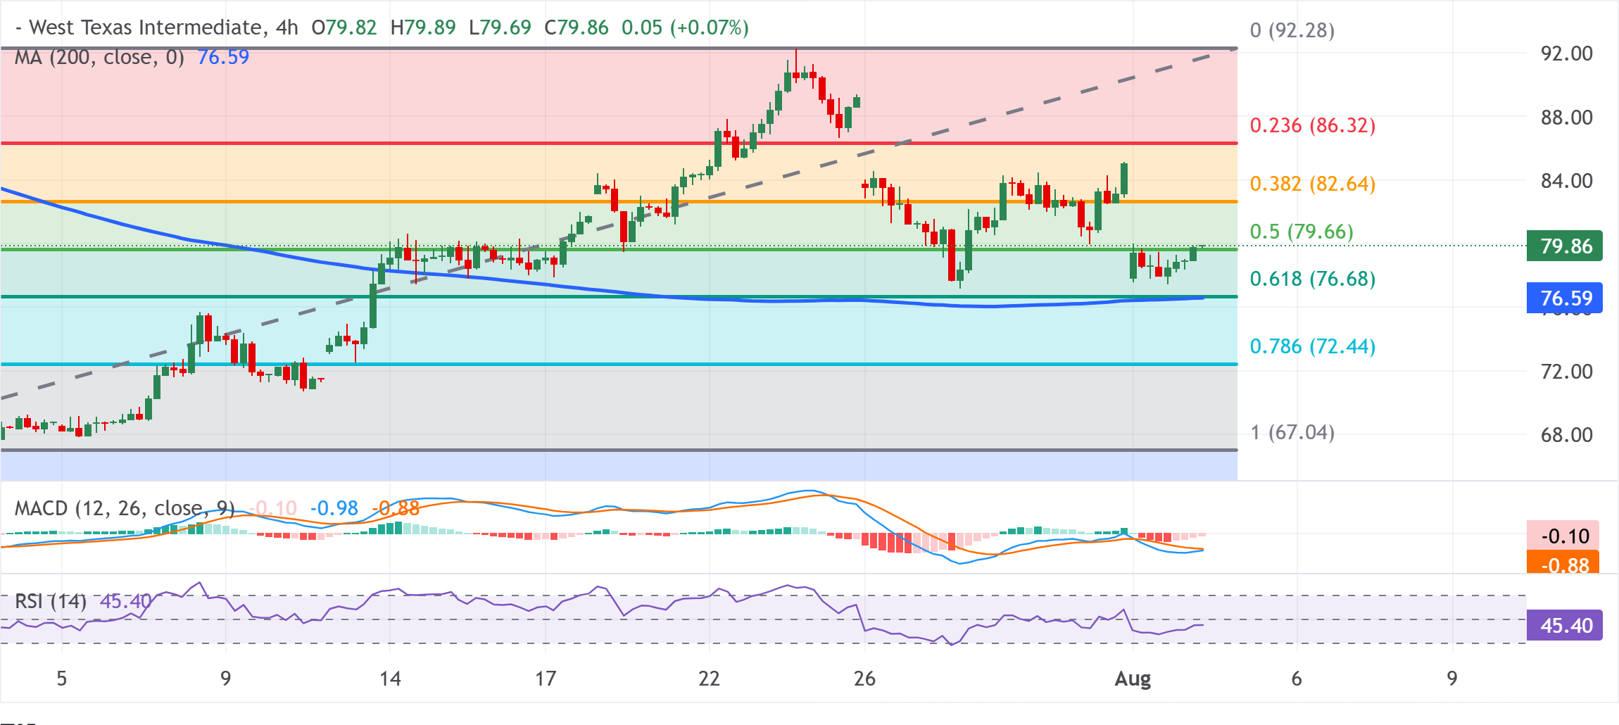Click the 84.00 price axis label
1619x725 pixels.
coord(1567,181)
